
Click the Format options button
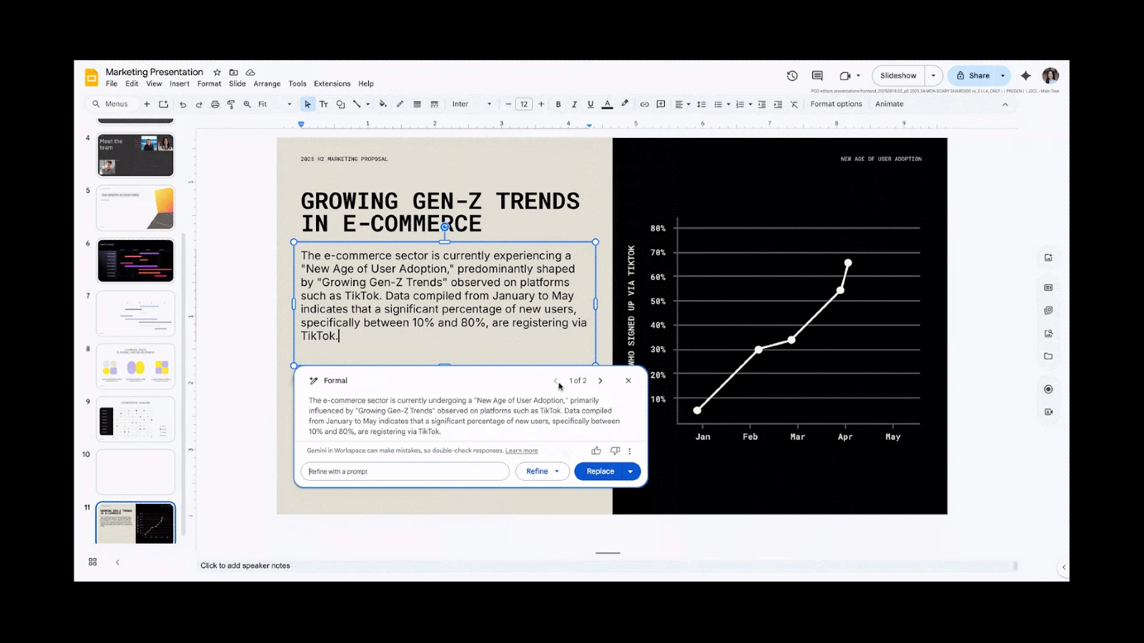click(836, 104)
